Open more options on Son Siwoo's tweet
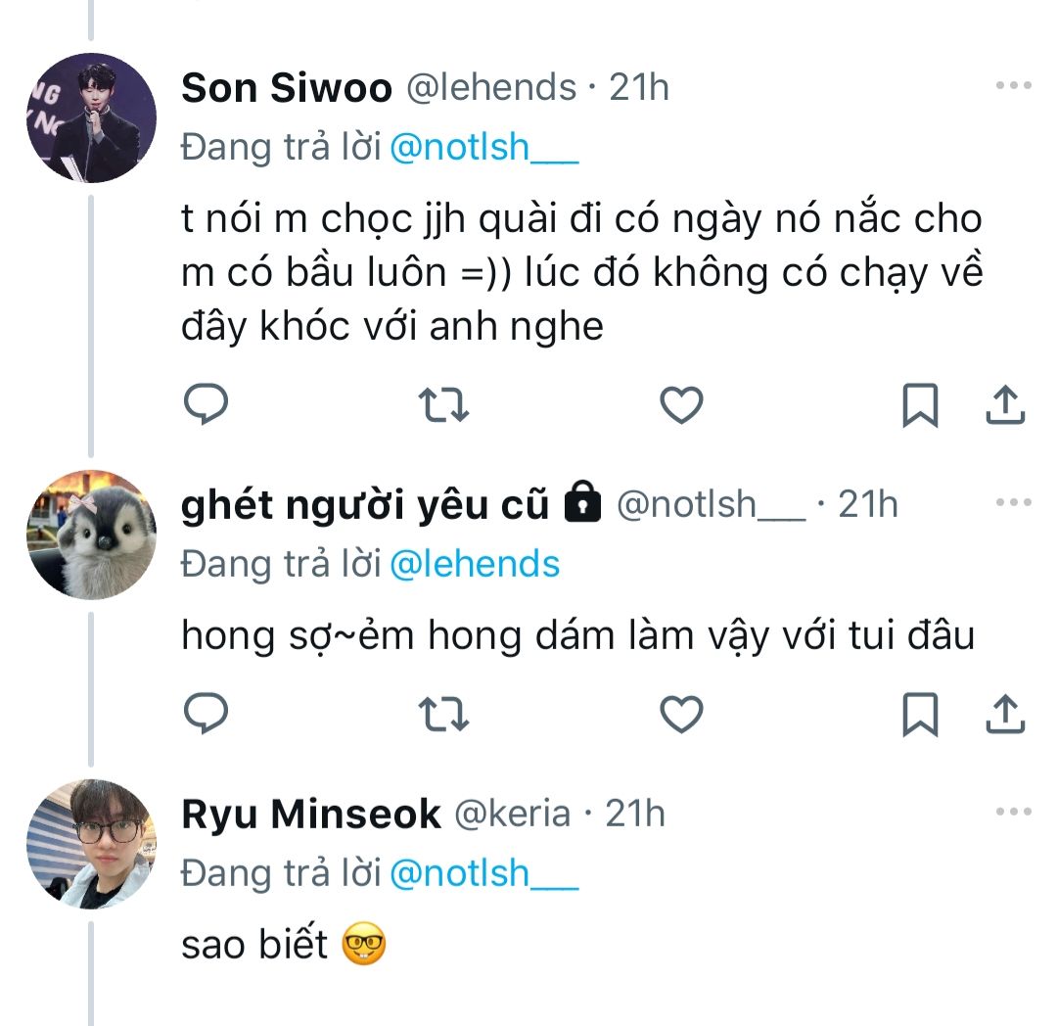The image size is (1057, 1026). (1013, 86)
